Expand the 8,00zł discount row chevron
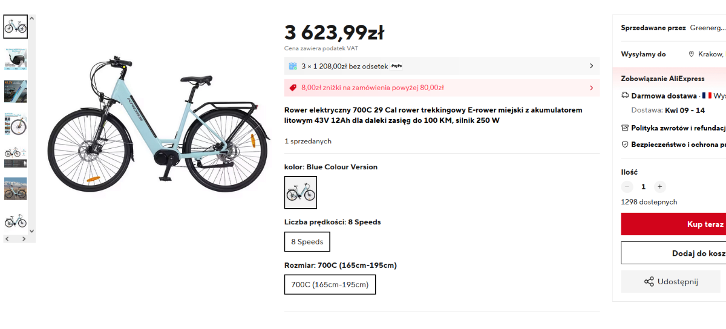 (591, 88)
